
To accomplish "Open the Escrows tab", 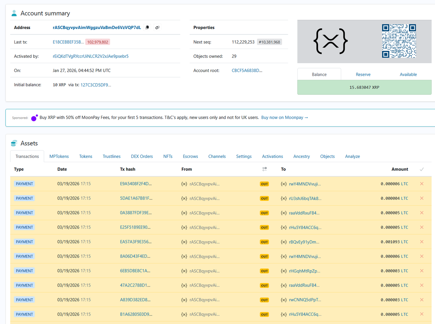I will 190,156.
